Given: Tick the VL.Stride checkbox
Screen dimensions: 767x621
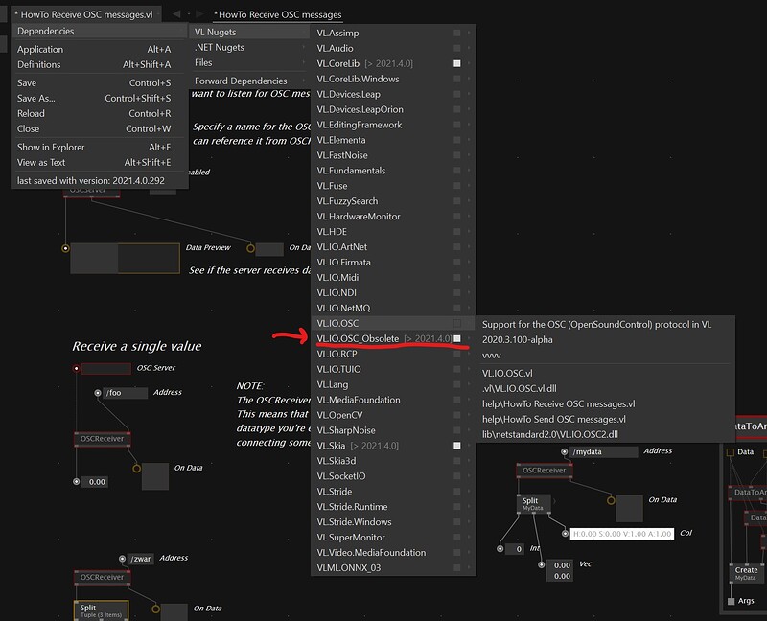Looking at the screenshot, I should click(x=457, y=492).
